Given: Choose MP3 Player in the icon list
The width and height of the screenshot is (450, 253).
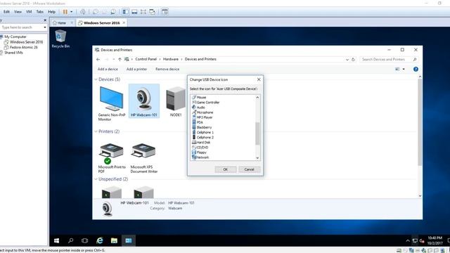Looking at the screenshot, I should (x=202, y=117).
